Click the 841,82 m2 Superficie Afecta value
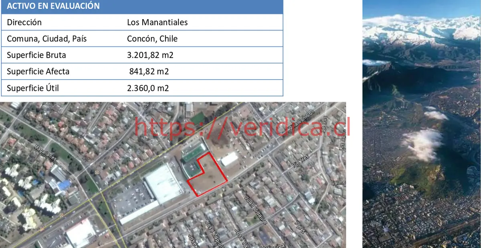Image resolution: width=481 pixels, height=248 pixels. (149, 71)
